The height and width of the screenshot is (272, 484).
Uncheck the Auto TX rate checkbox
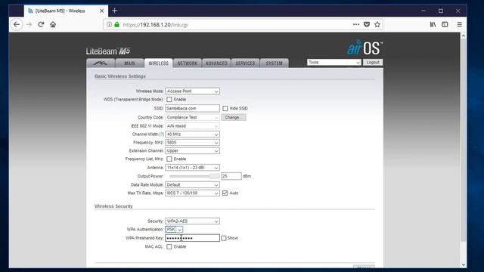225,193
